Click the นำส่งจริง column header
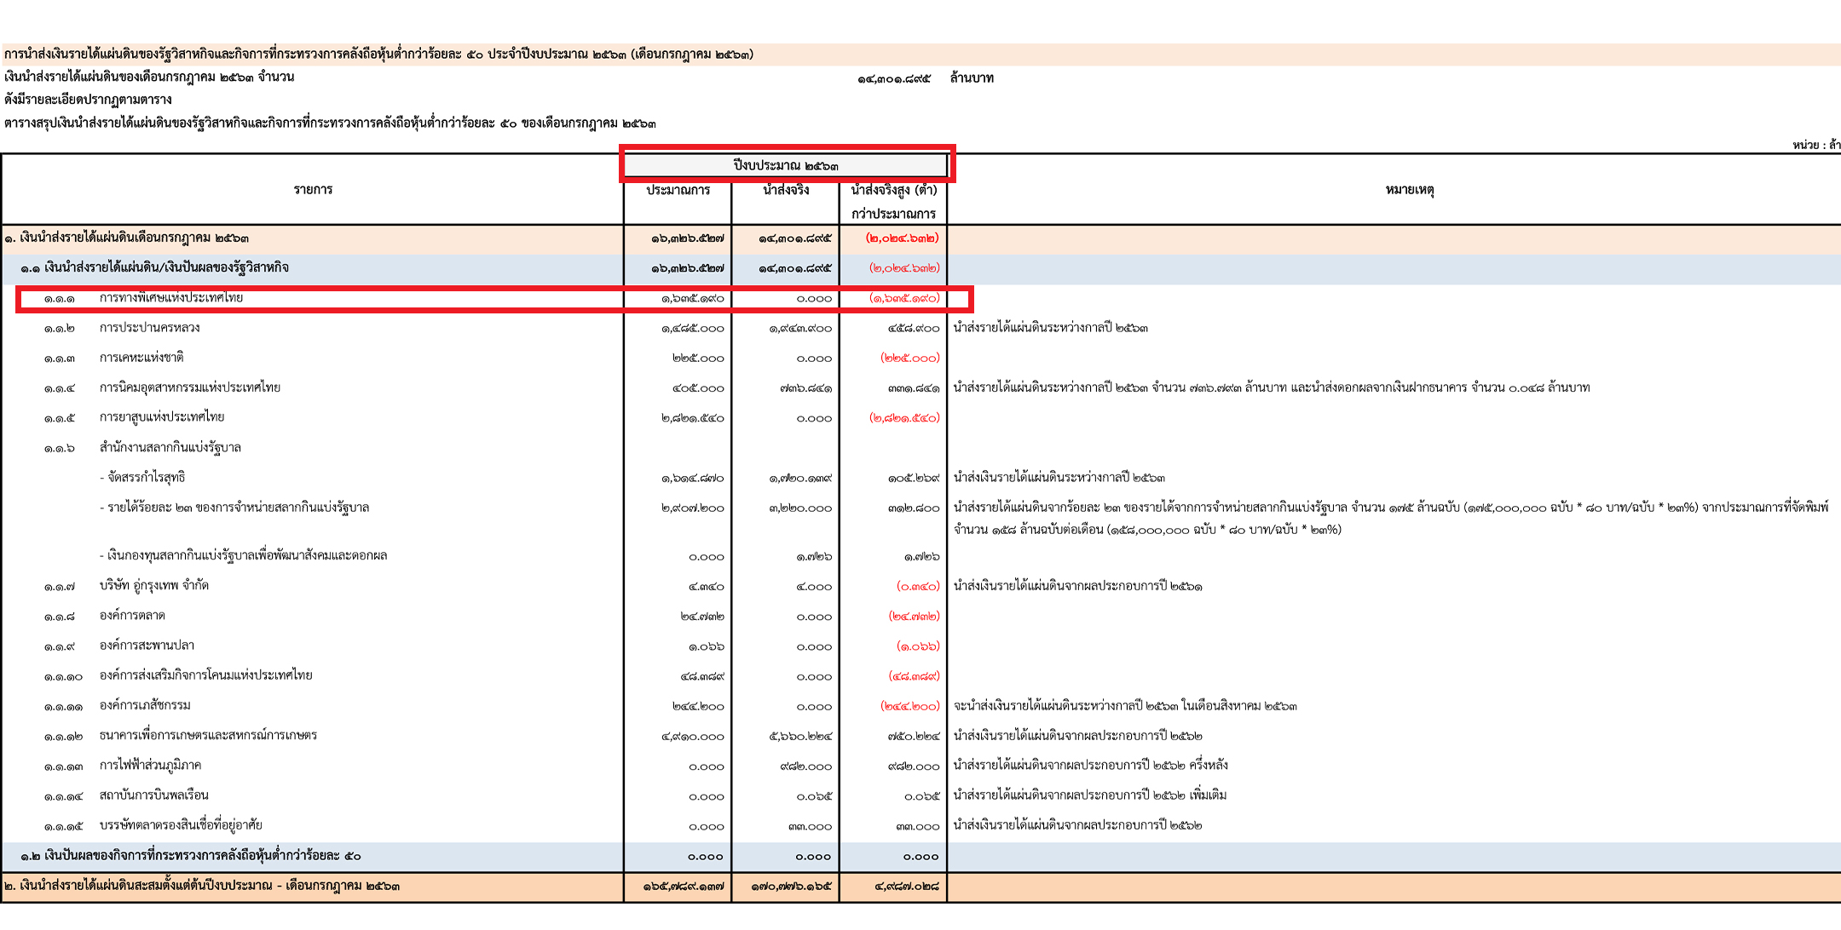Screen dimensions: 1841x930 tap(786, 190)
